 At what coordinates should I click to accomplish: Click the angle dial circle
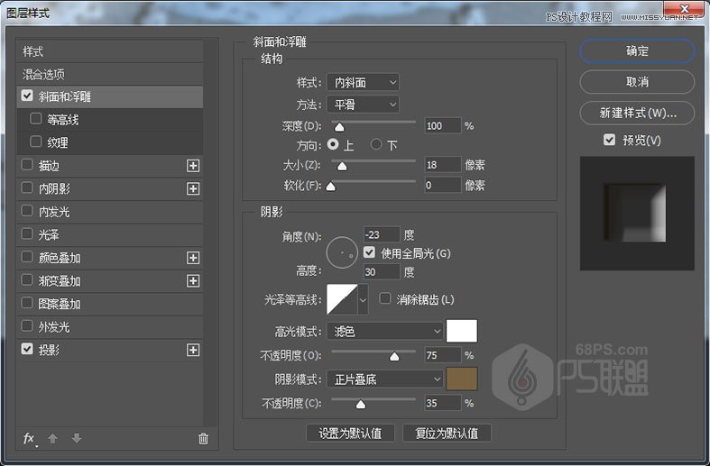pos(342,252)
